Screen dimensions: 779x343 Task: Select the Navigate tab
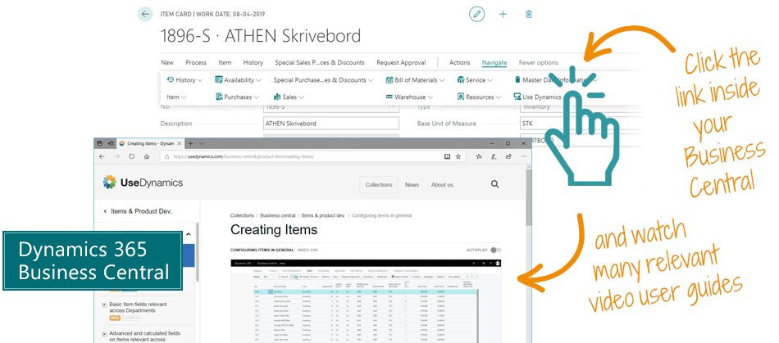tap(494, 62)
